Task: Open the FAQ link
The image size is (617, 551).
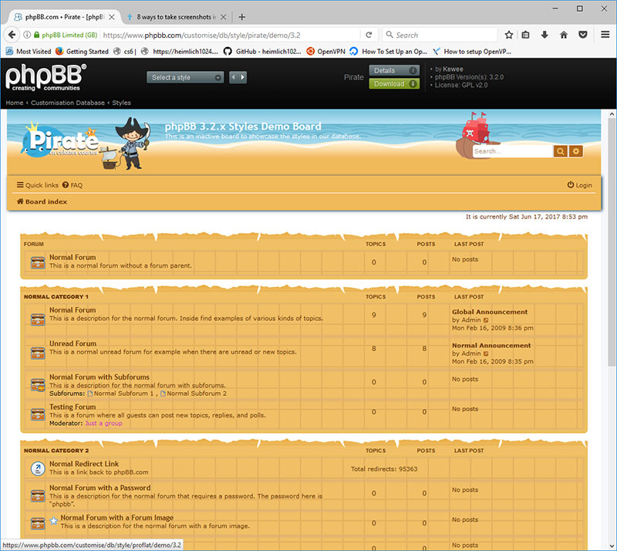Action: [x=72, y=185]
